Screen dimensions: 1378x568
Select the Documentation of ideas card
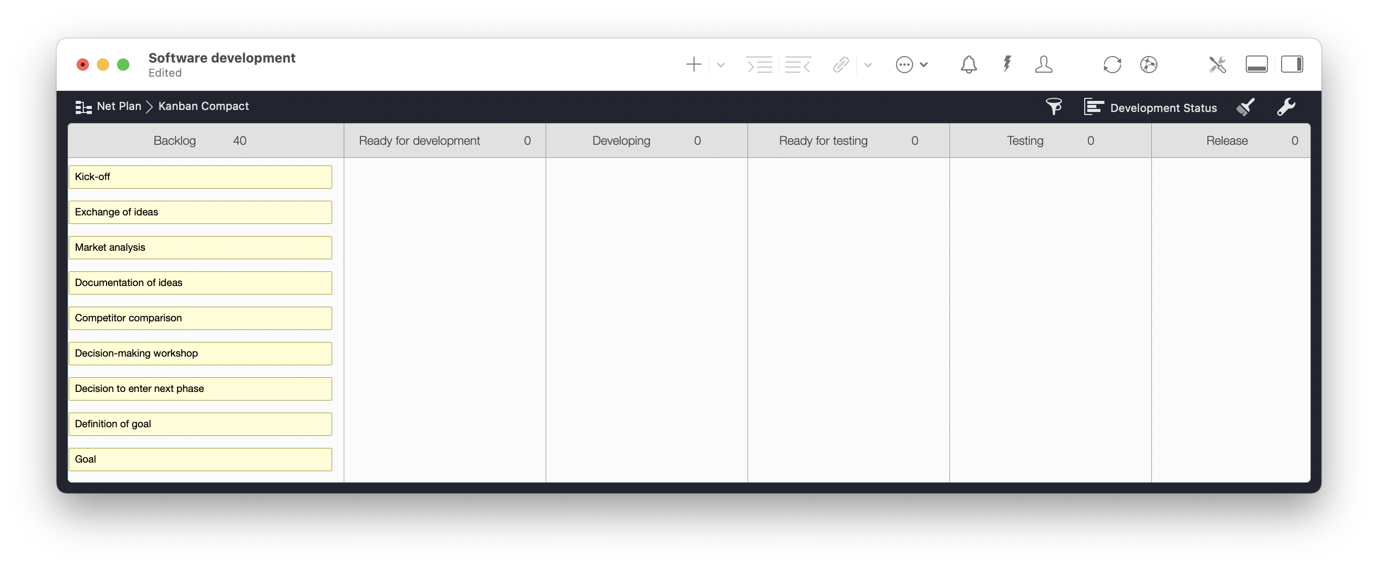pyautogui.click(x=200, y=283)
